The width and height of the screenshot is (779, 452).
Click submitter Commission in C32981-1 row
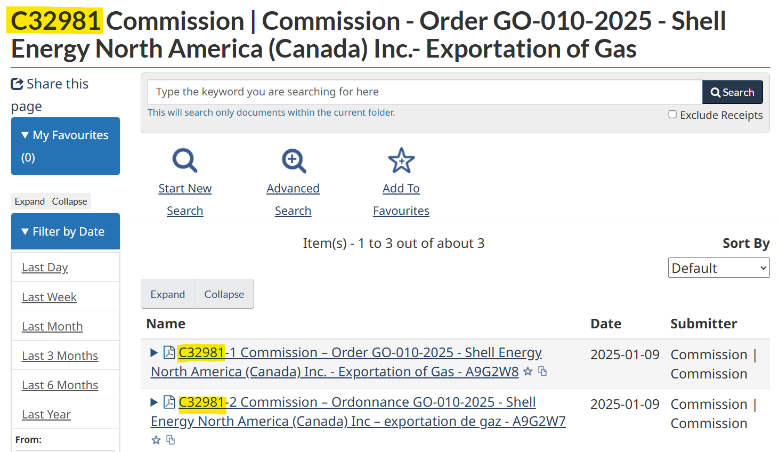pos(713,364)
